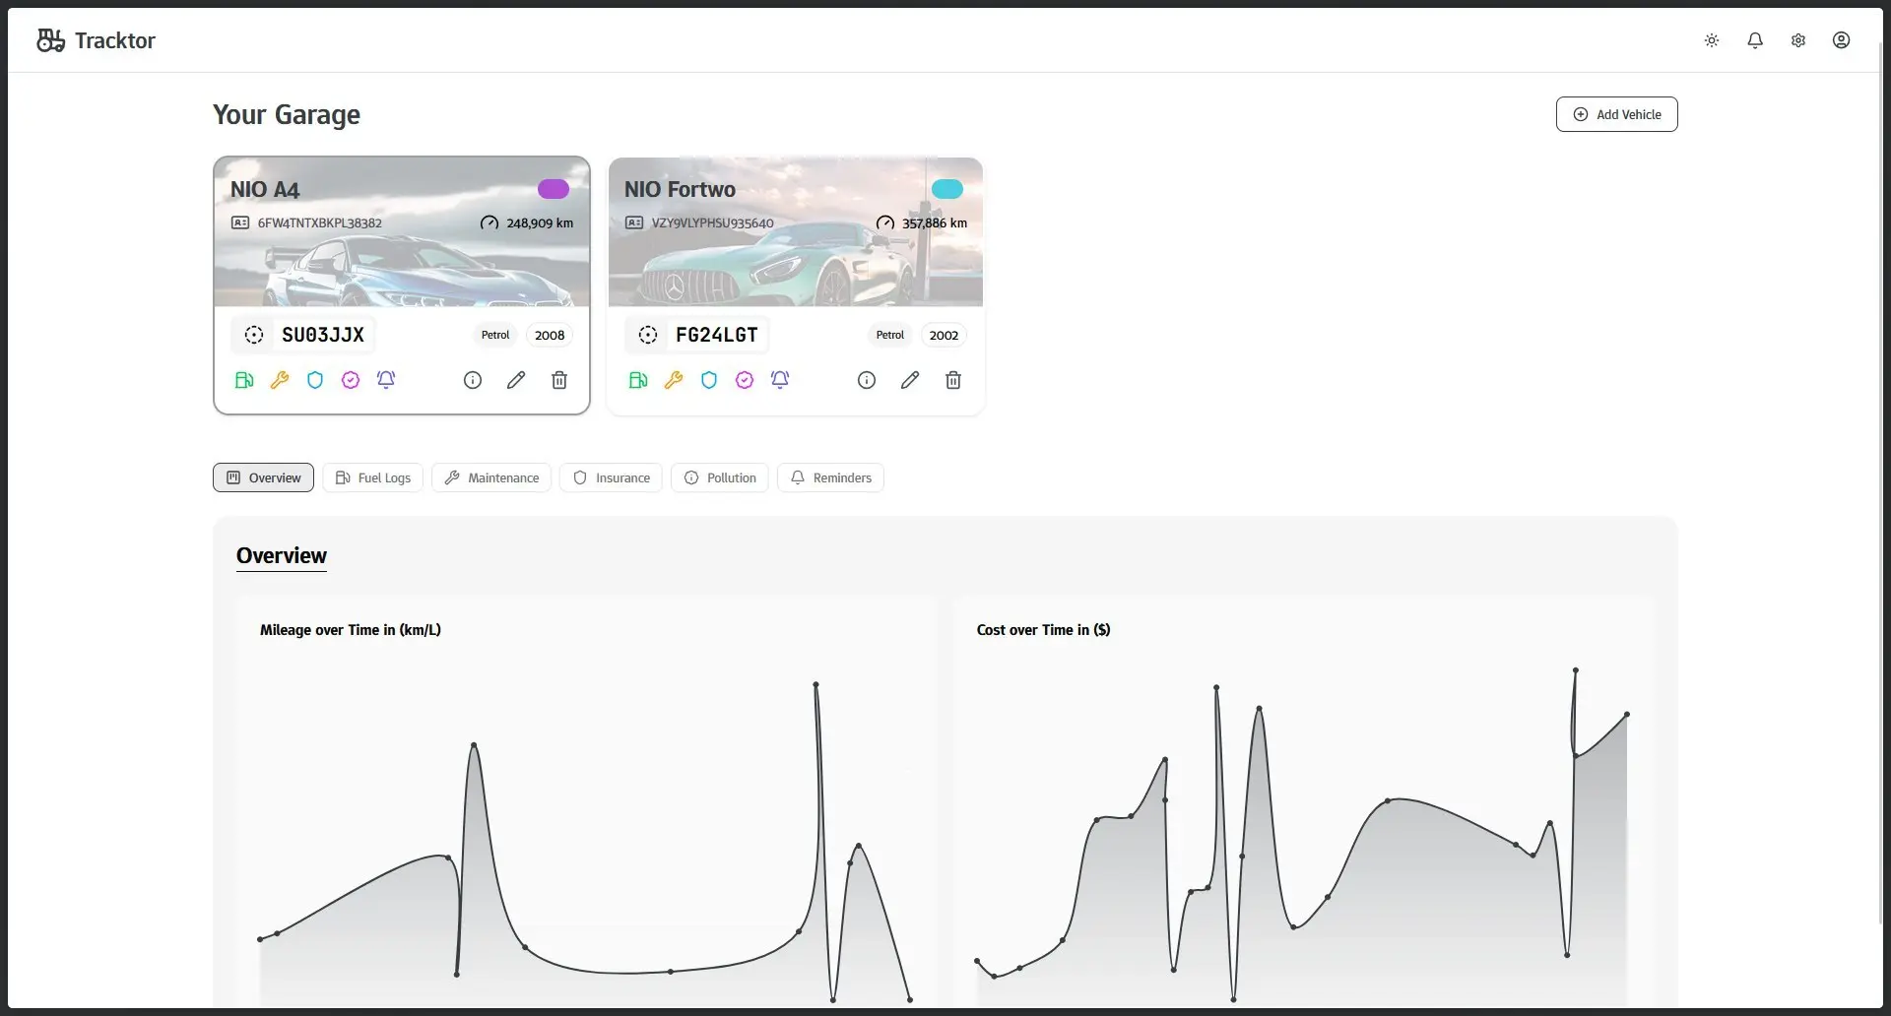Click the NIO A4 vehicle title

[265, 190]
